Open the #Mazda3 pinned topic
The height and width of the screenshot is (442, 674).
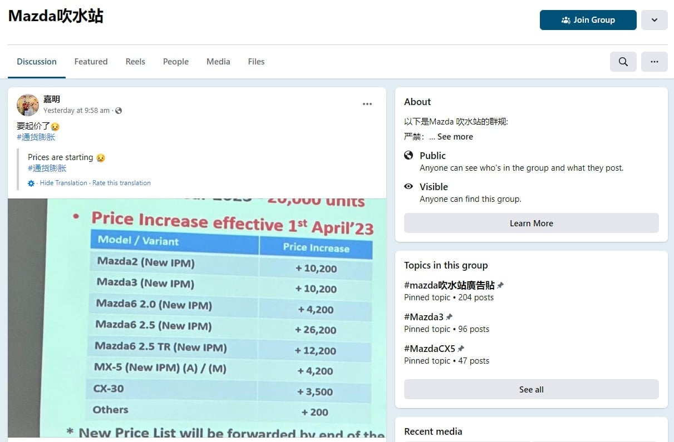pyautogui.click(x=424, y=317)
